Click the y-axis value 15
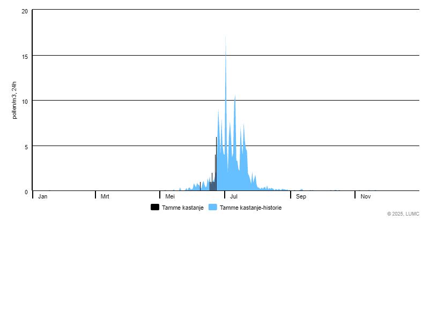Screen dimensions: 429x321 (25, 57)
